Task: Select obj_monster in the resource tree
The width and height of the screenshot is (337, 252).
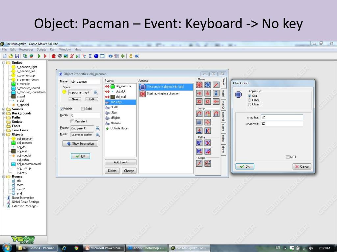Action: tap(24, 143)
